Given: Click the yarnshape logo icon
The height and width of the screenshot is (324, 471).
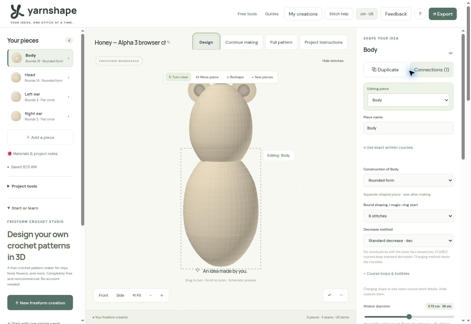Looking at the screenshot, I should (17, 11).
